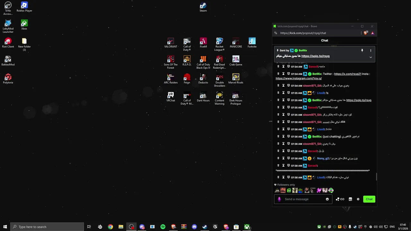Image resolution: width=411 pixels, height=231 pixels.
Task: Select VRChat desktop icon
Action: click(171, 97)
